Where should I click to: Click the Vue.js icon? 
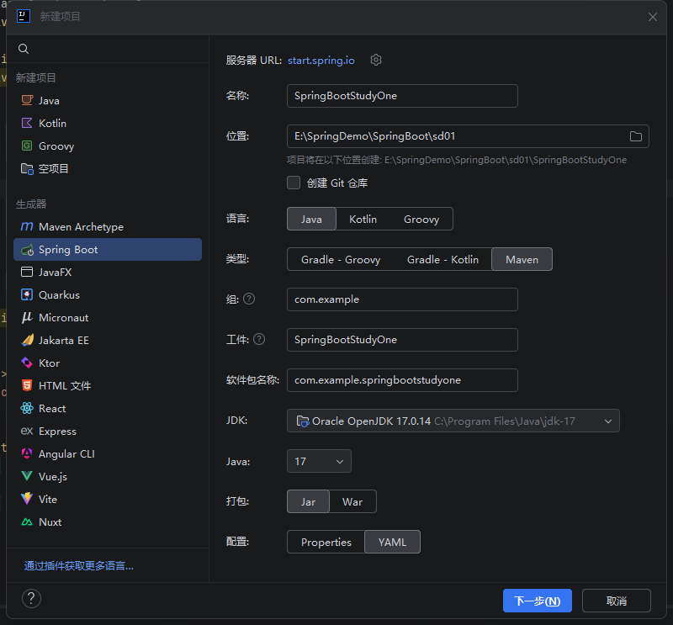27,476
